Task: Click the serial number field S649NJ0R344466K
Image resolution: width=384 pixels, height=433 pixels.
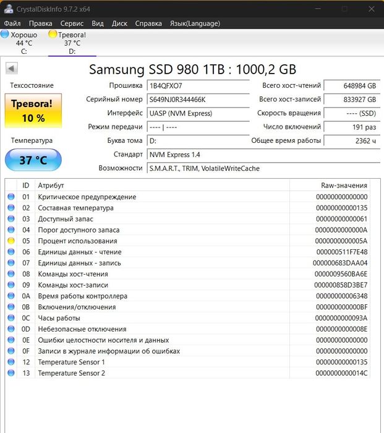Action: (198, 100)
